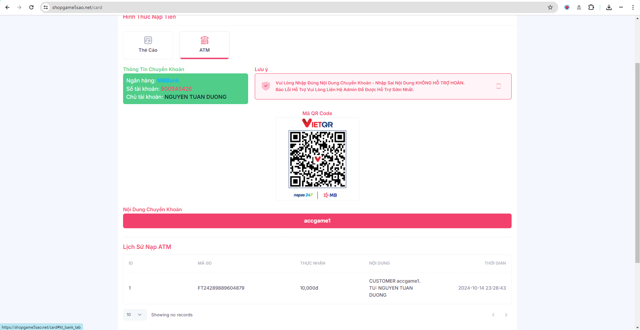Image resolution: width=640 pixels, height=330 pixels.
Task: Go to previous page of ATM history
Action: [x=493, y=315]
